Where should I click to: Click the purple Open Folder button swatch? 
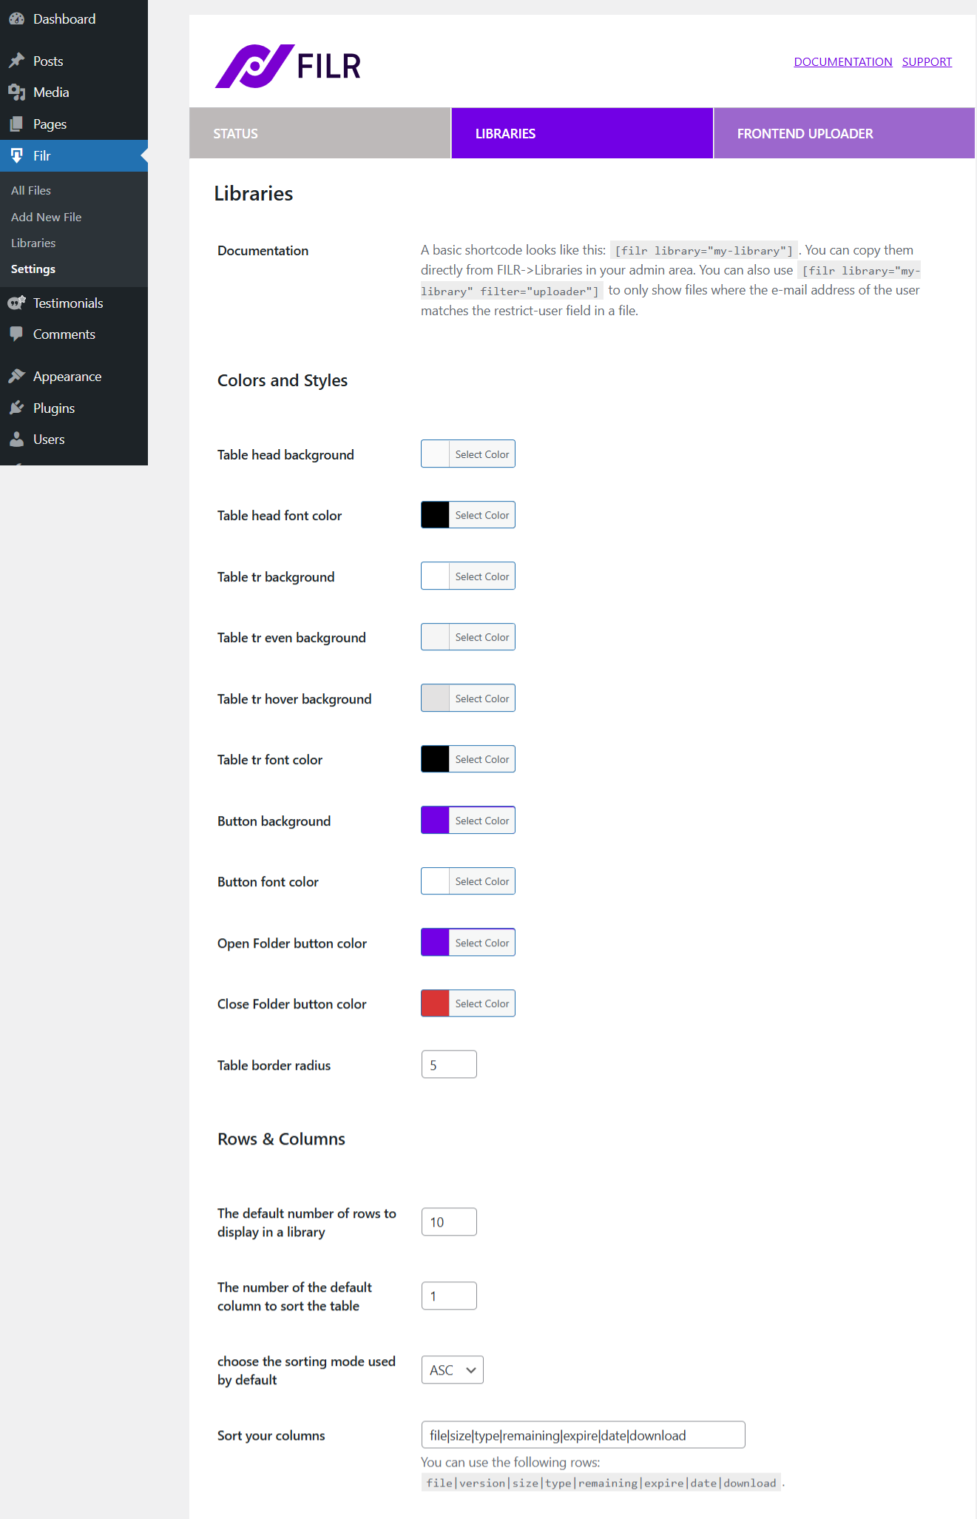[x=435, y=943]
